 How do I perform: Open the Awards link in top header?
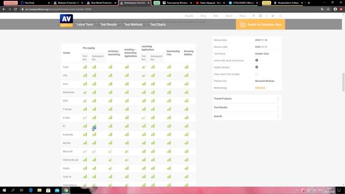click(189, 16)
